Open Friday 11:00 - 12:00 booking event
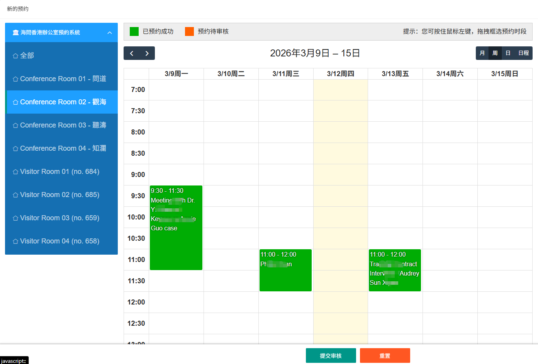Viewport: 538px width, 364px height. tap(395, 270)
